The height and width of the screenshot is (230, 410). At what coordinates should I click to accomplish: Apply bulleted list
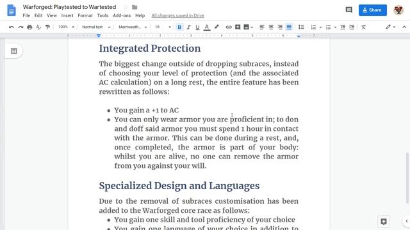pos(328,27)
